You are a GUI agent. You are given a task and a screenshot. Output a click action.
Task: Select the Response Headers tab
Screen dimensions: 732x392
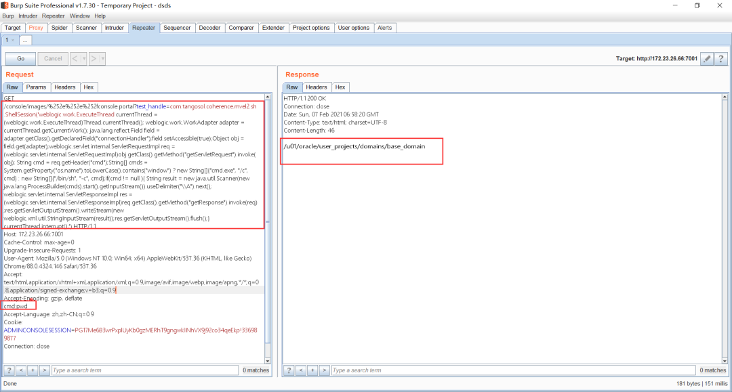316,87
